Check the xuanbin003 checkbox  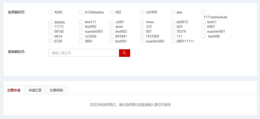[81, 32]
